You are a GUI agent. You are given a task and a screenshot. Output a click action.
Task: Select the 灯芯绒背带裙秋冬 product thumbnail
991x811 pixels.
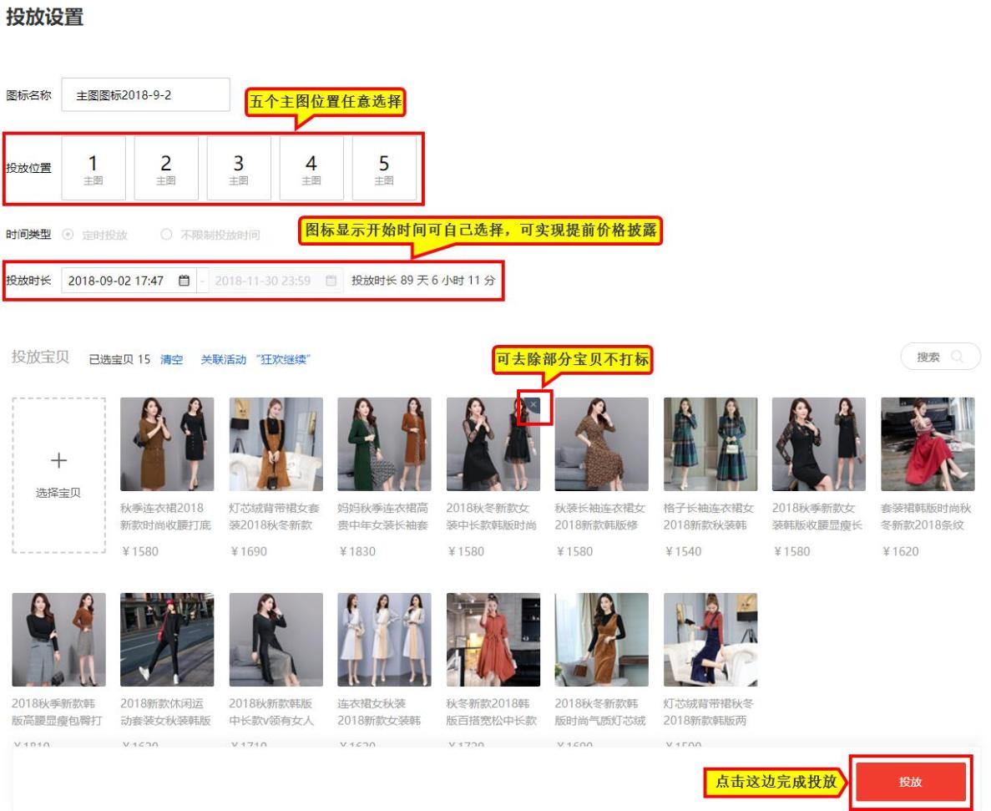[x=710, y=640]
